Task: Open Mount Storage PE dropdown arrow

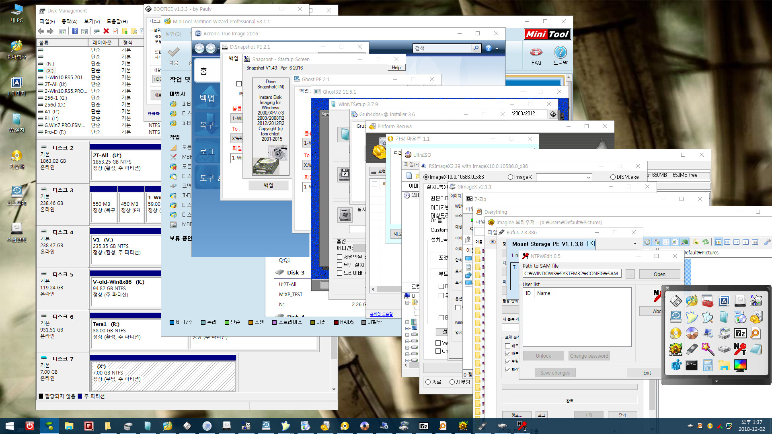Action: 635,244
